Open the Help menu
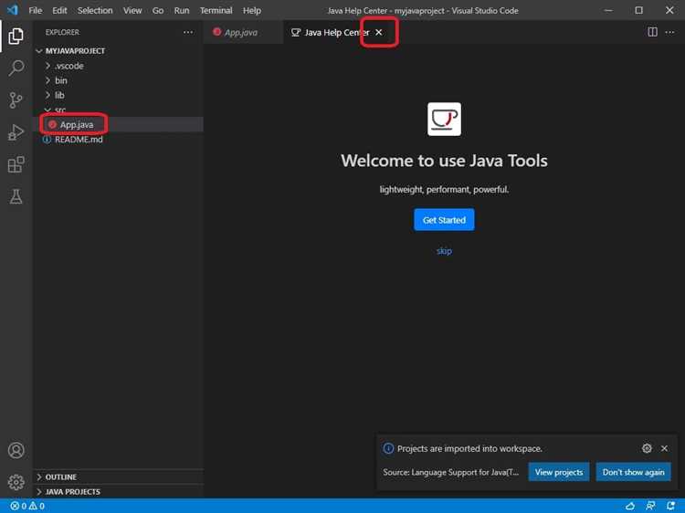 point(252,10)
